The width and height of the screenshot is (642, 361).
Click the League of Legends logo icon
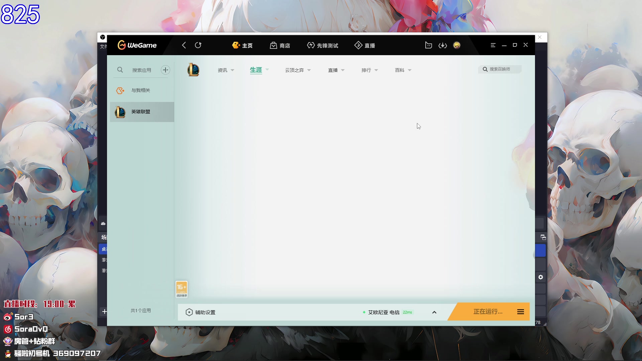pos(193,70)
